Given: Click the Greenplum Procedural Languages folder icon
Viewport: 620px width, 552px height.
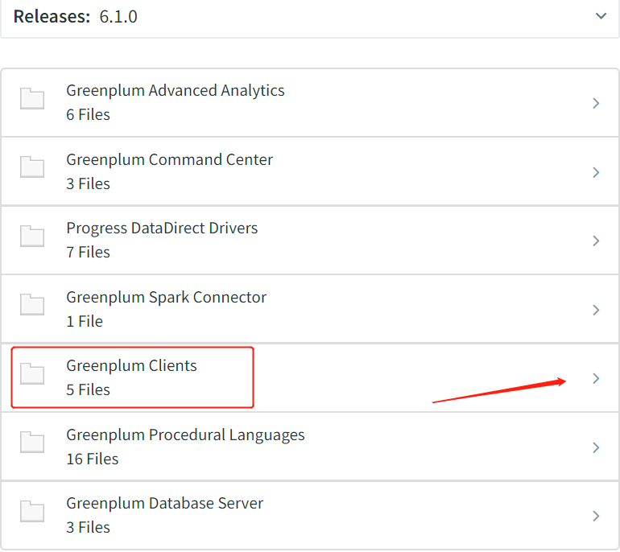Looking at the screenshot, I should [32, 443].
